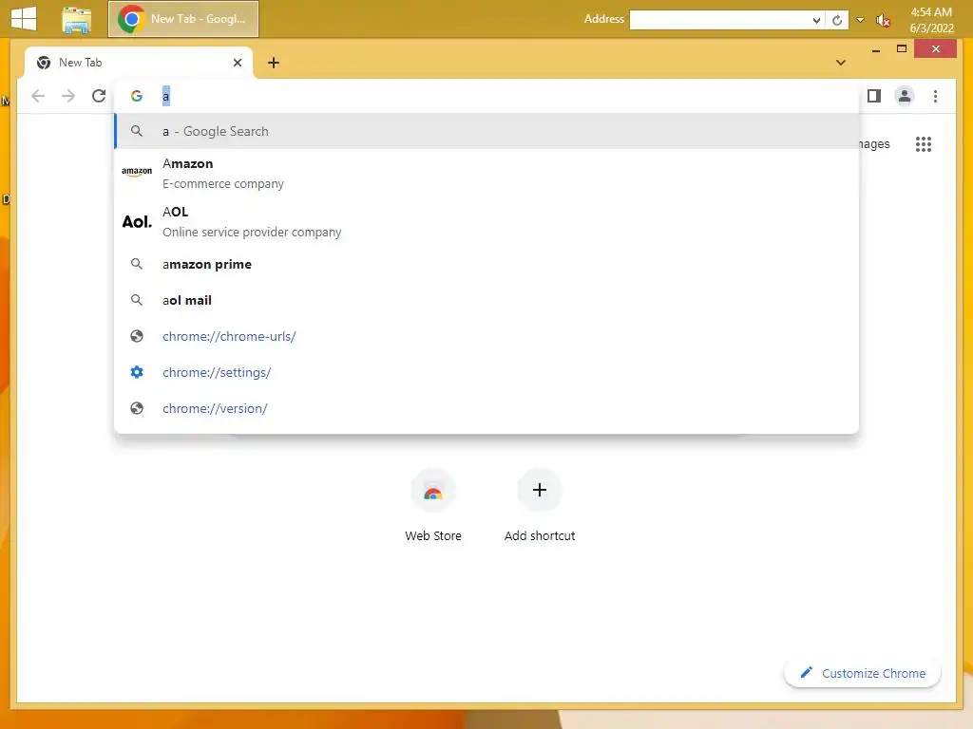The image size is (973, 729).
Task: Open the Chrome three-dot menu
Action: (x=935, y=96)
